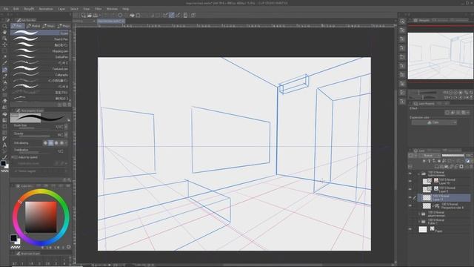Viewport: 474px width, 267px height.
Task: Expand the folder above Folder 1
Action: (x=419, y=214)
